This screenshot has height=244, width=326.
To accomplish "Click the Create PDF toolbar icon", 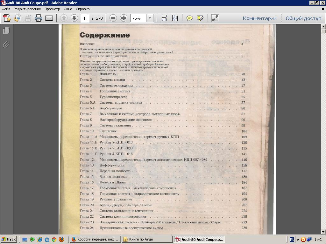I will [x=7, y=18].
